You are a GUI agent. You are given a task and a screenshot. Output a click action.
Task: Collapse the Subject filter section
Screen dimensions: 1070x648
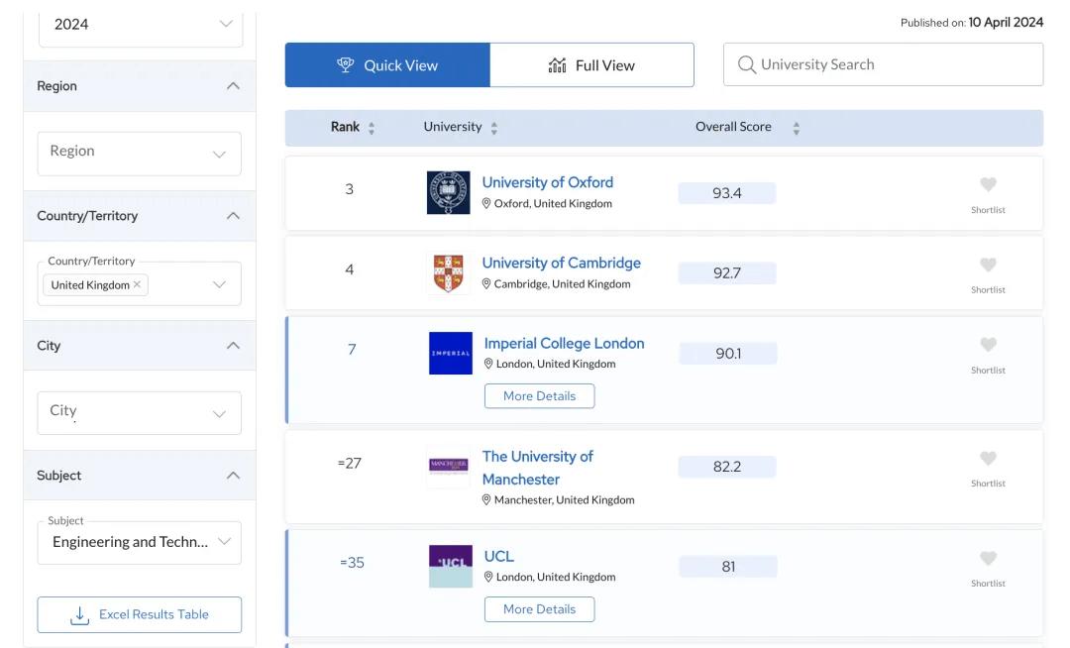point(233,475)
